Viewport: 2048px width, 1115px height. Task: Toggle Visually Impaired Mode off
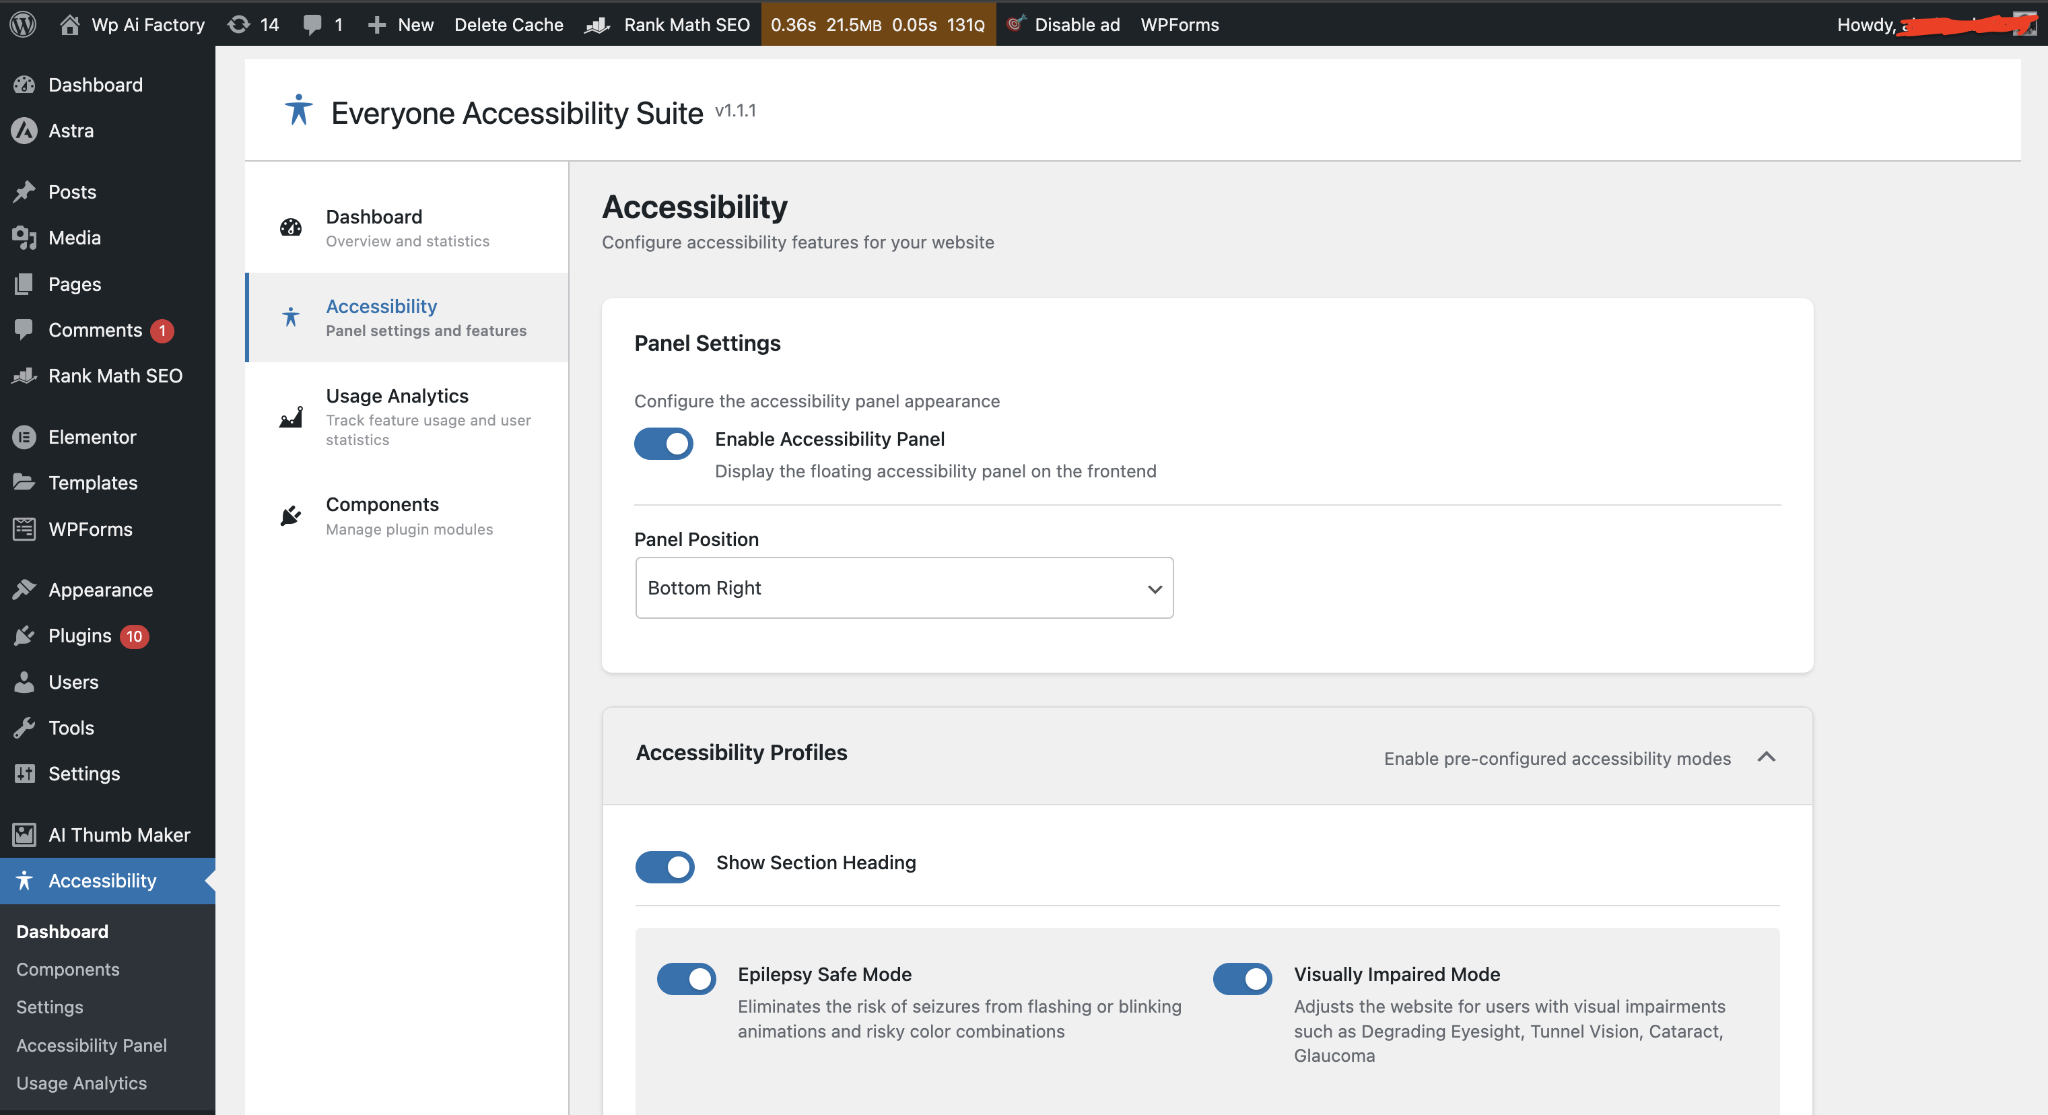(1242, 979)
